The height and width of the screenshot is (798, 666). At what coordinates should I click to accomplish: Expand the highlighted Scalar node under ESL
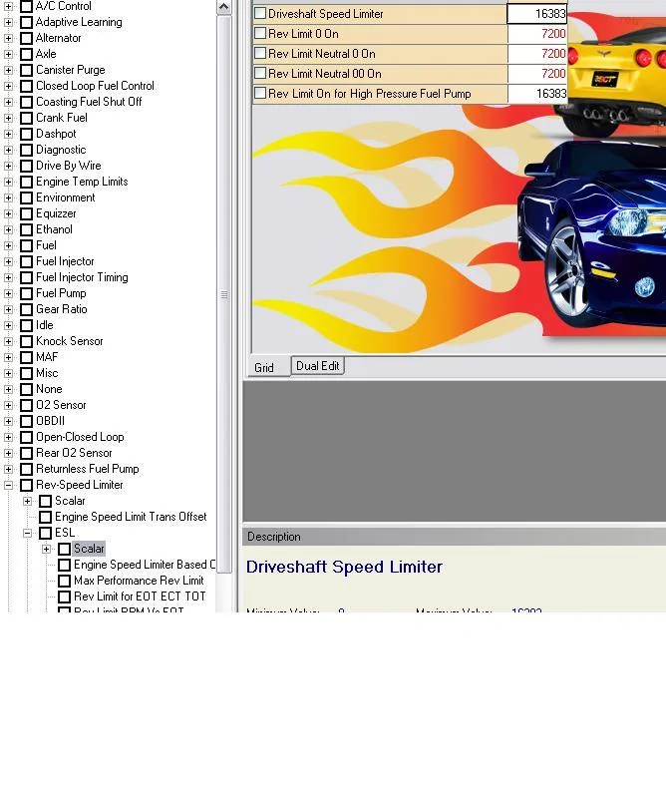coord(46,550)
